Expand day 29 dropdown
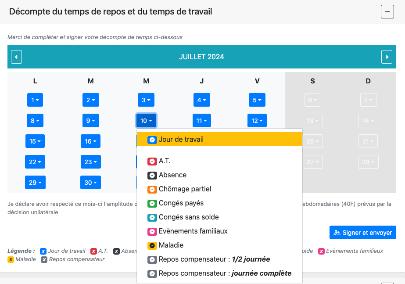405x284 pixels. coord(35,183)
